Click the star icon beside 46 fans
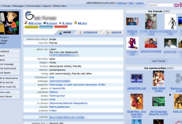The image size is (182, 124). coord(76,23)
